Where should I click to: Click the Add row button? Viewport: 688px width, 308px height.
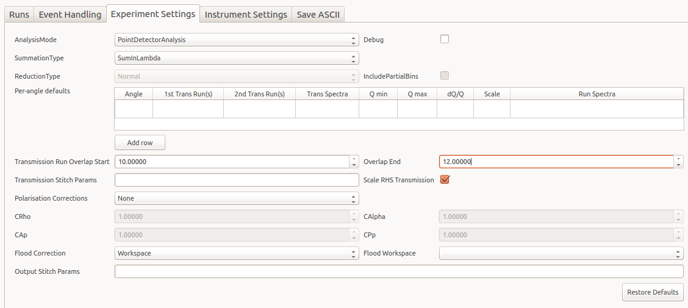coord(140,143)
